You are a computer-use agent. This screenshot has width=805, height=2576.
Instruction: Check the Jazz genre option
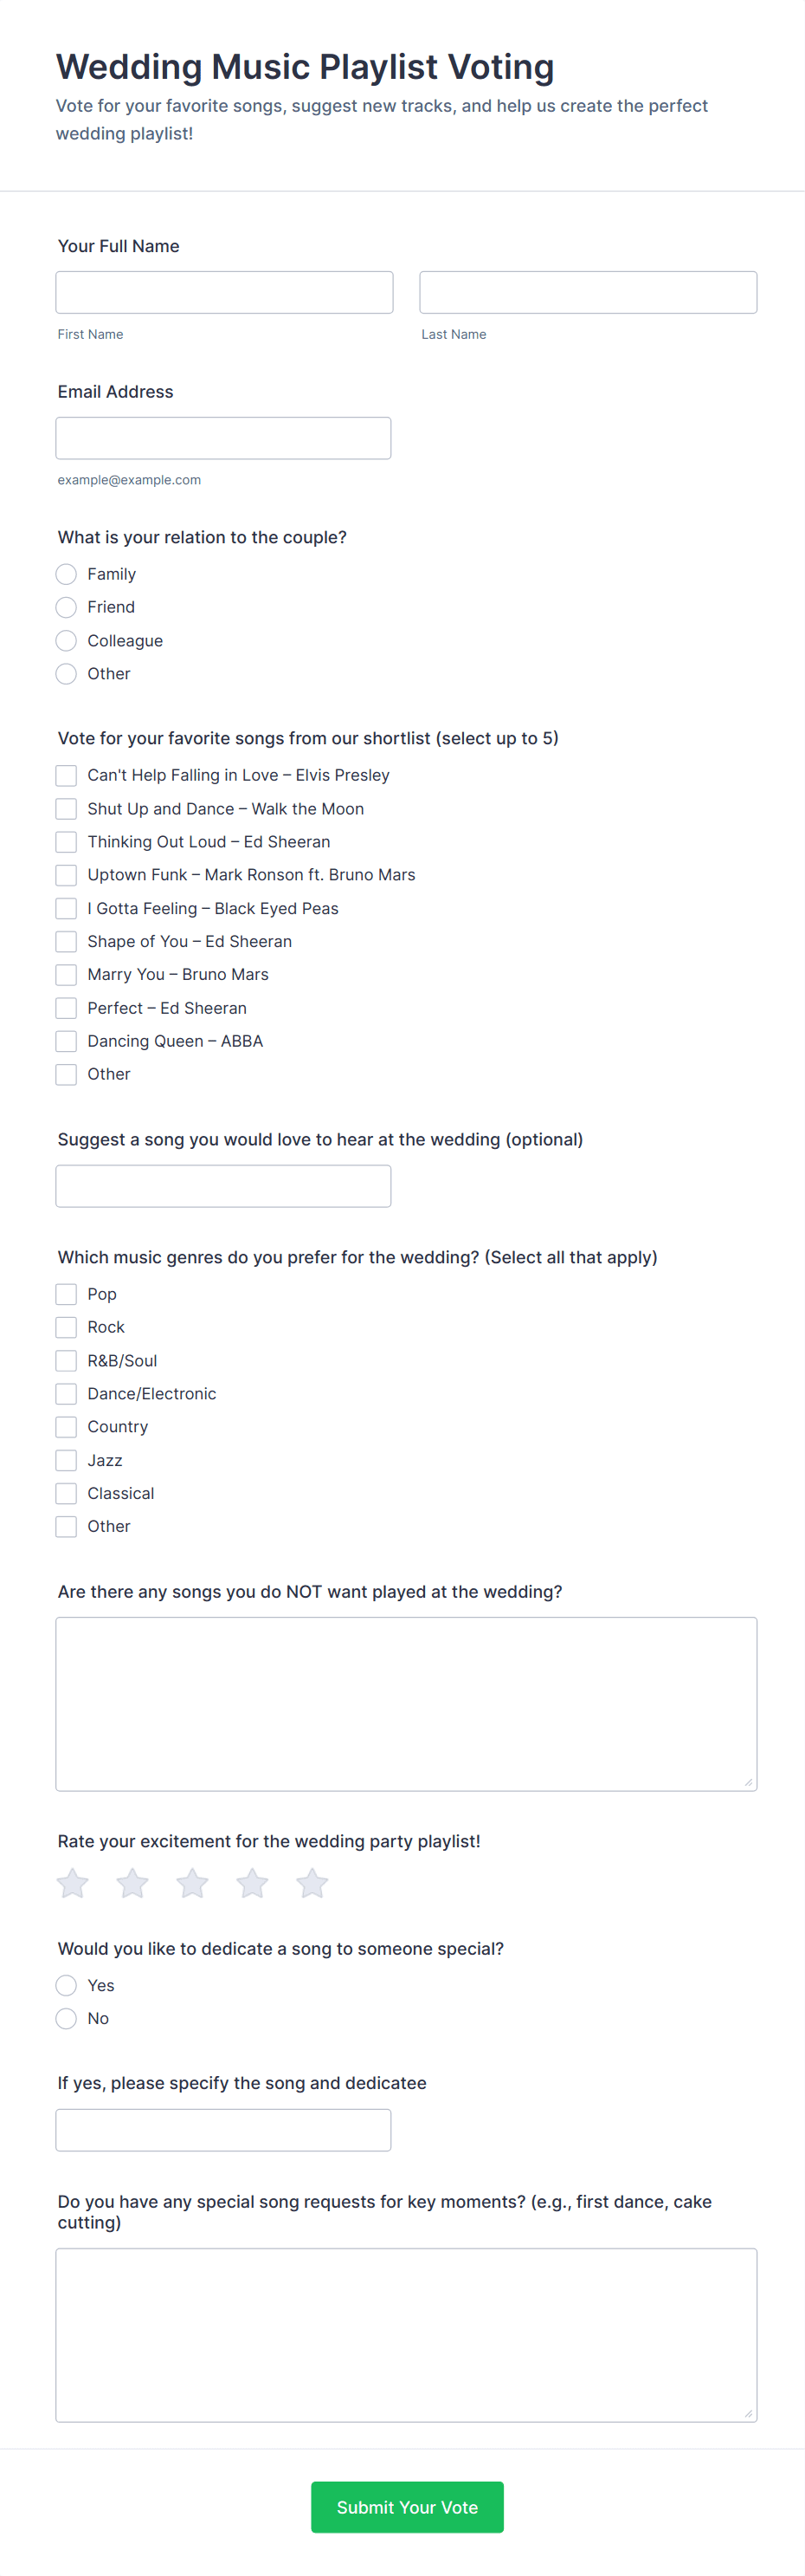point(66,1460)
